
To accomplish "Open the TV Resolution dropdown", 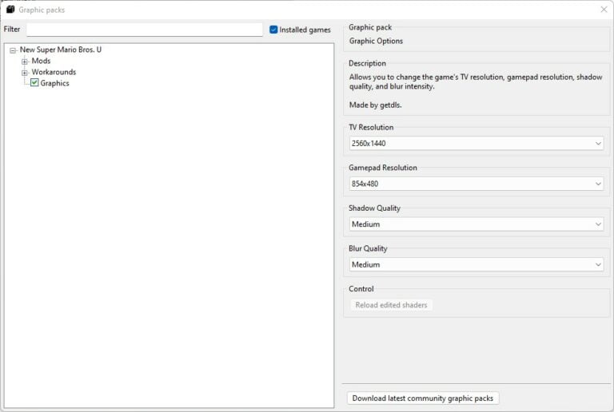I will point(476,144).
